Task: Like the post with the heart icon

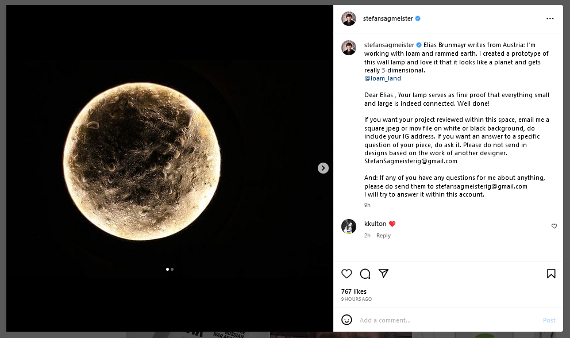Action: tap(346, 274)
